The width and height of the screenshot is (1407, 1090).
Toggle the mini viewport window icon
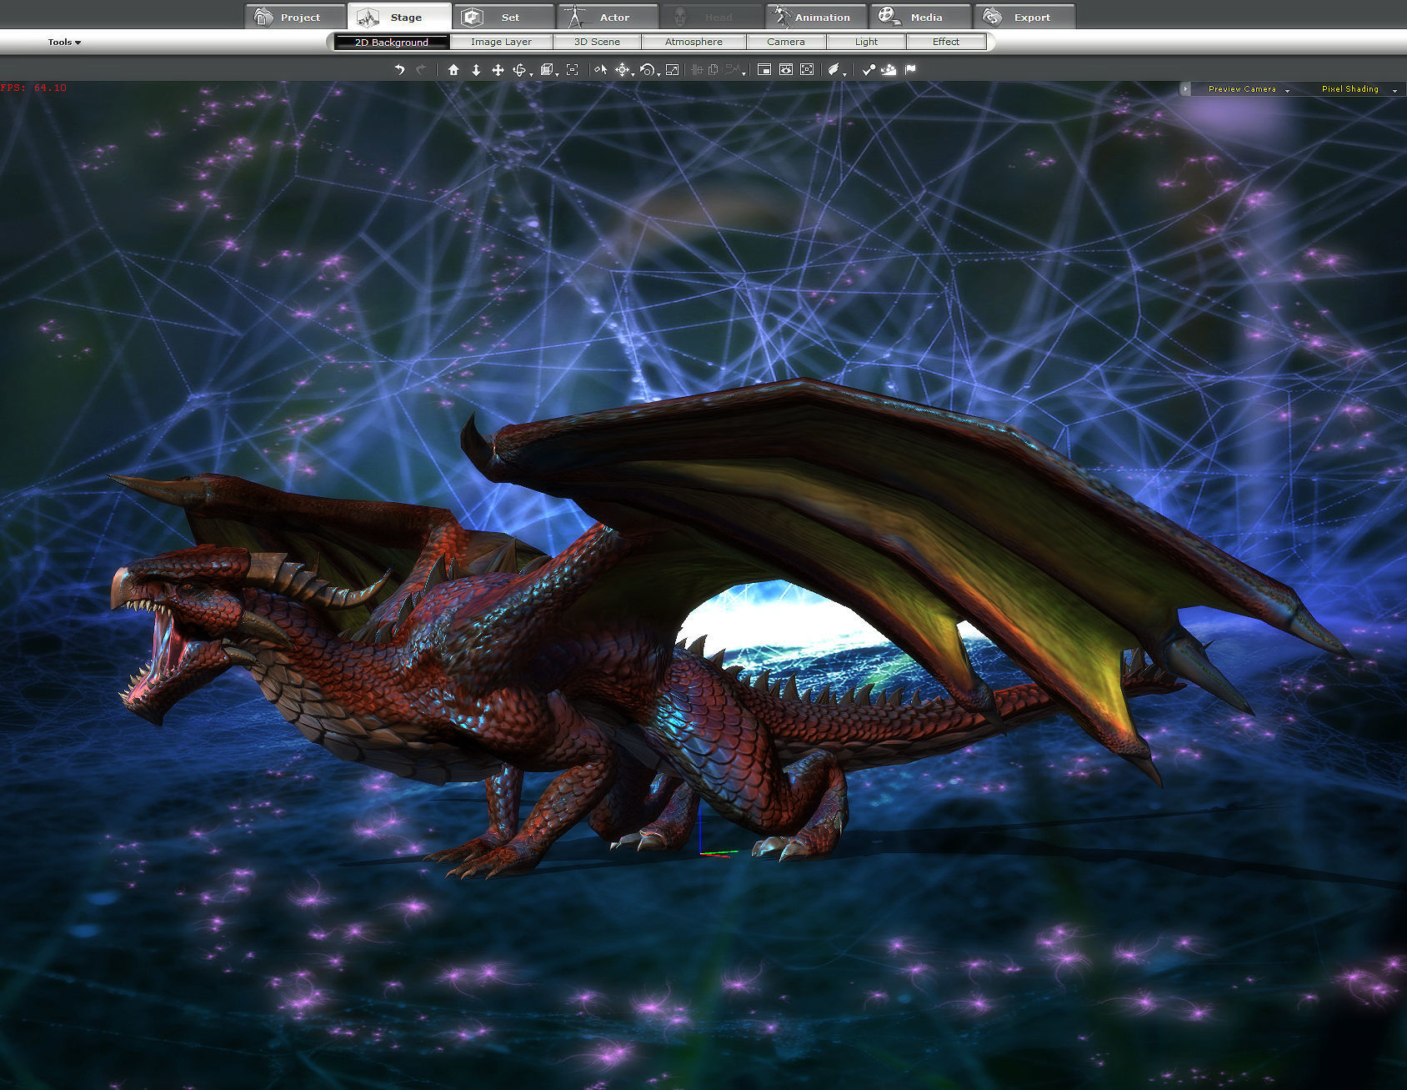point(764,70)
